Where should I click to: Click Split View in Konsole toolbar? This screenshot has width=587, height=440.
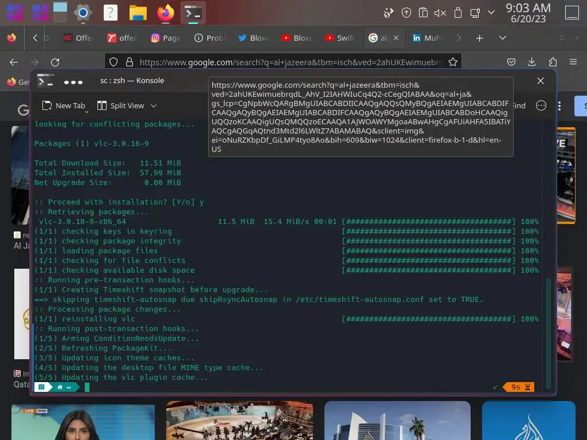[120, 106]
